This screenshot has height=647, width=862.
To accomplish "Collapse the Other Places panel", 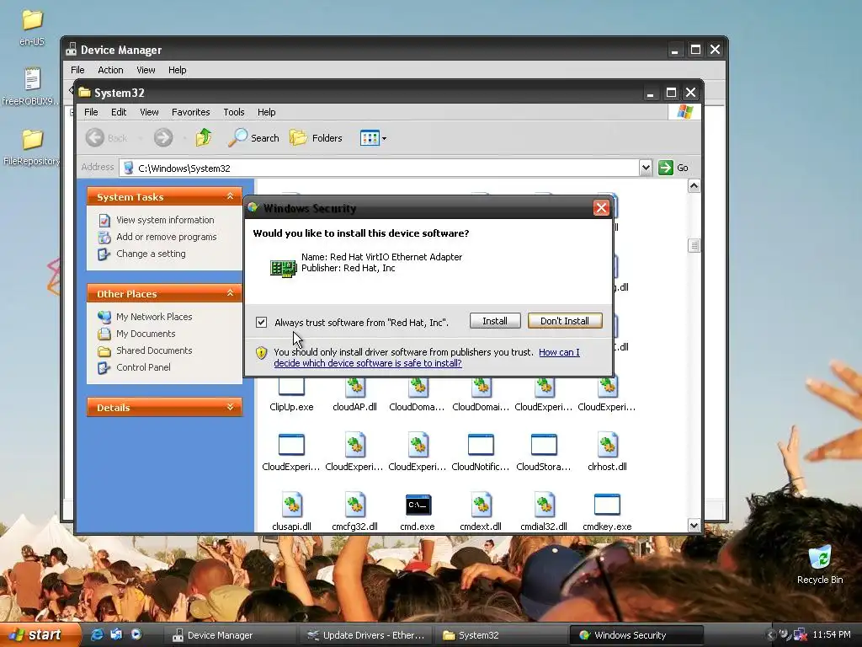I will [x=230, y=293].
